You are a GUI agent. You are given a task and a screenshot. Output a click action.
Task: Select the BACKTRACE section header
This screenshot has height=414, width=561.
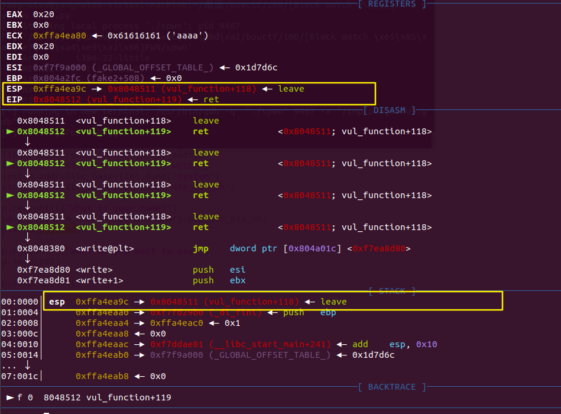pos(392,387)
